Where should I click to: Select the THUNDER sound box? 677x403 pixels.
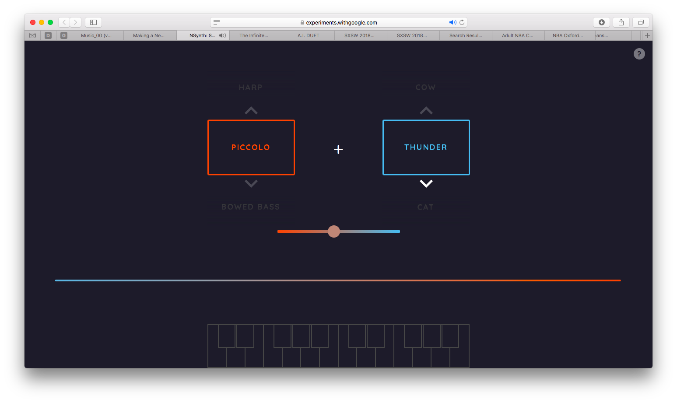426,147
